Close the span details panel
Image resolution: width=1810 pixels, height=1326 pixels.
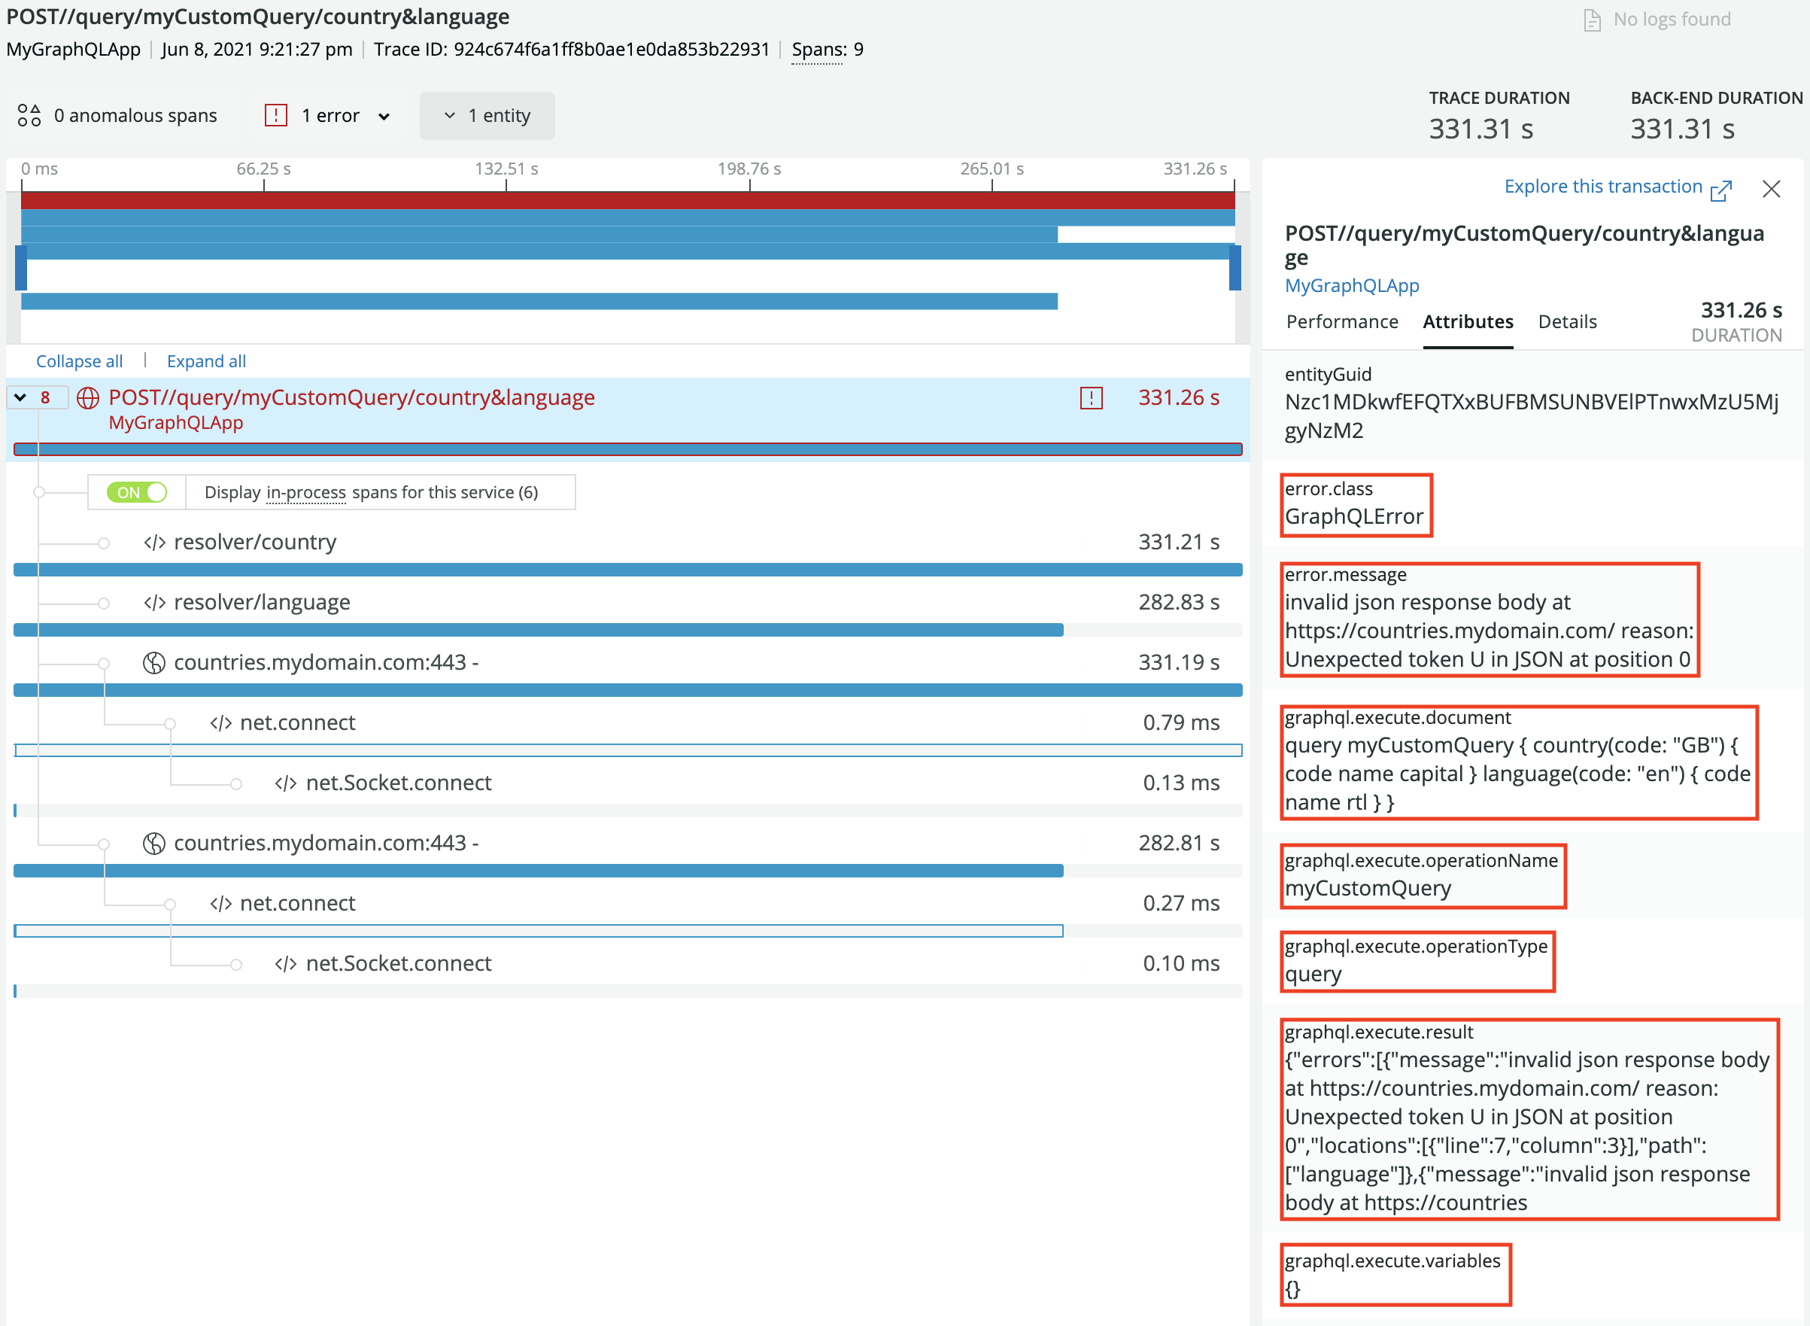tap(1772, 190)
